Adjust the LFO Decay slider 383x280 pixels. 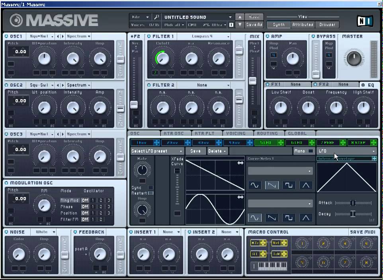[x=353, y=214]
